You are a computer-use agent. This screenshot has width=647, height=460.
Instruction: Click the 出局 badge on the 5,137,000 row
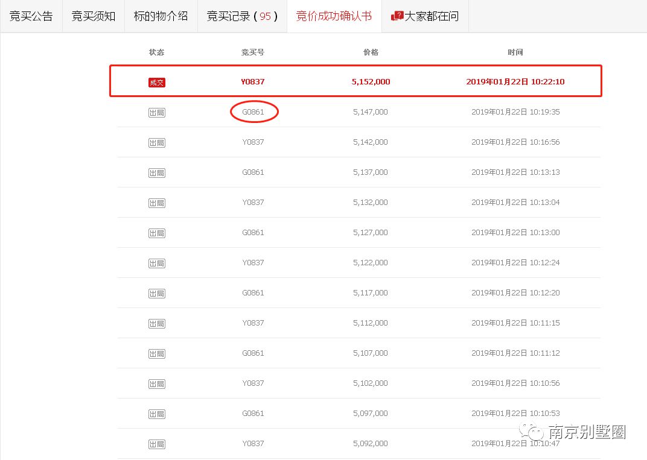click(x=156, y=172)
